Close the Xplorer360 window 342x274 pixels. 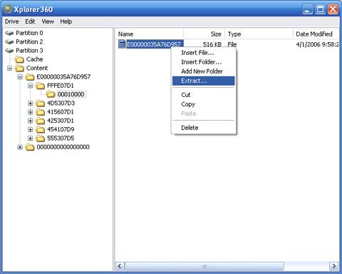[x=333, y=9]
